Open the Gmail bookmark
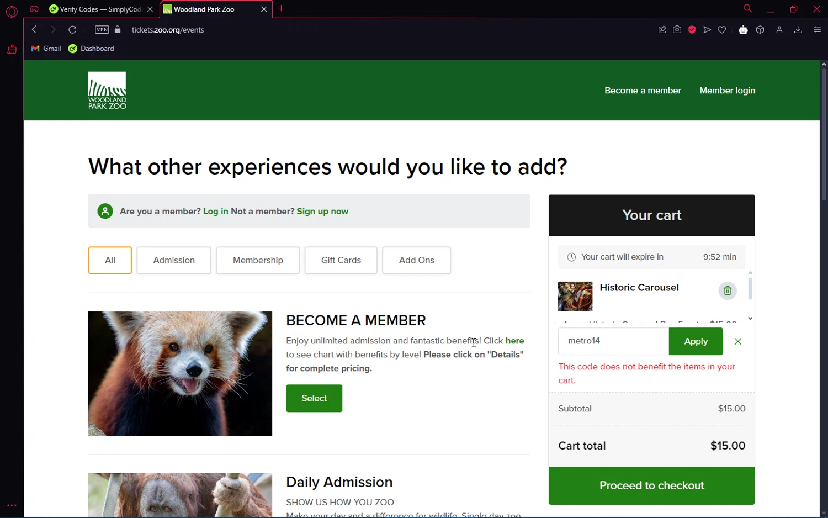The height and width of the screenshot is (518, 828). tap(46, 49)
